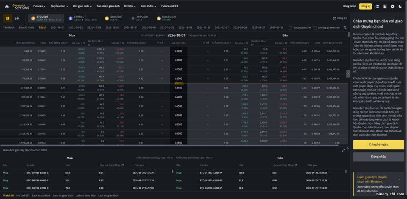Open the Mở lệnh (0) tab
The width and height of the screenshot is (407, 199).
(x=23, y=196)
